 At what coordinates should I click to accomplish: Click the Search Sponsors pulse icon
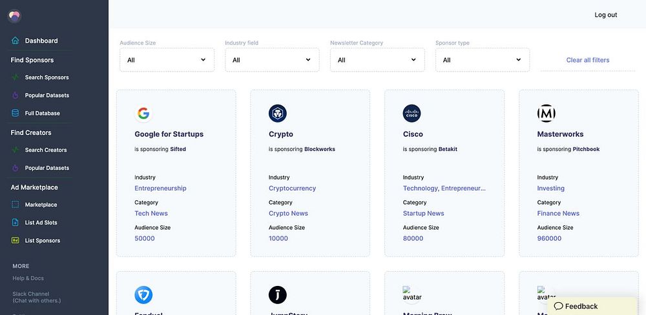[x=16, y=77]
